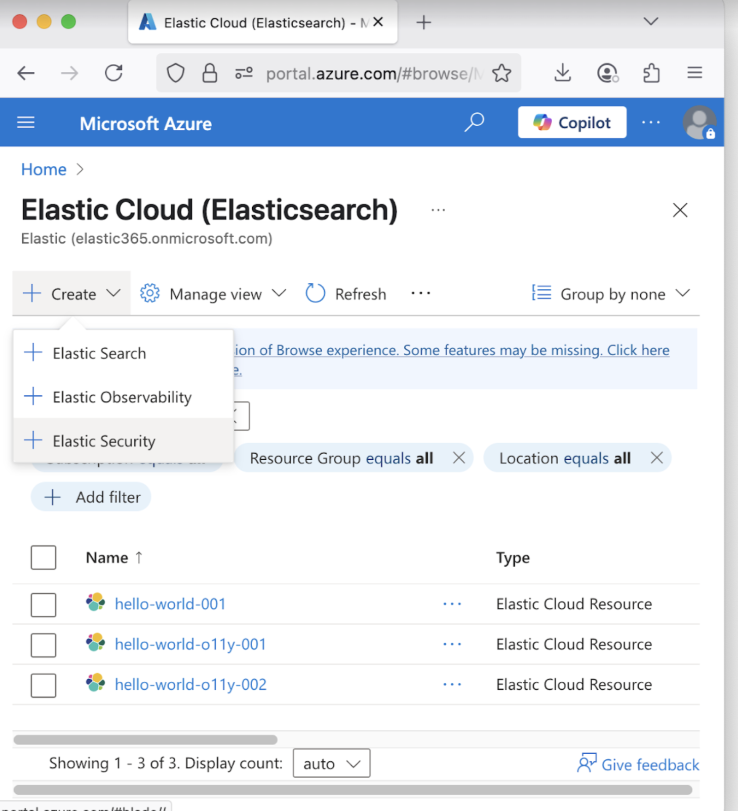This screenshot has width=738, height=811.
Task: Open the hello-world-o11y-002 resource
Action: tap(190, 685)
